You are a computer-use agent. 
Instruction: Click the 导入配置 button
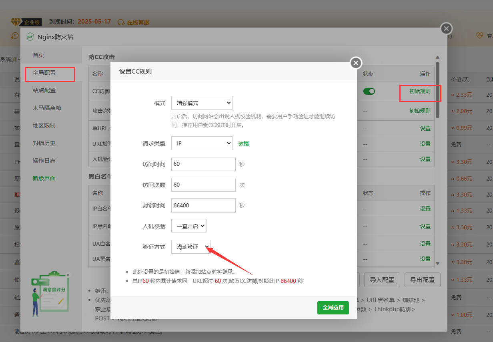coord(382,280)
